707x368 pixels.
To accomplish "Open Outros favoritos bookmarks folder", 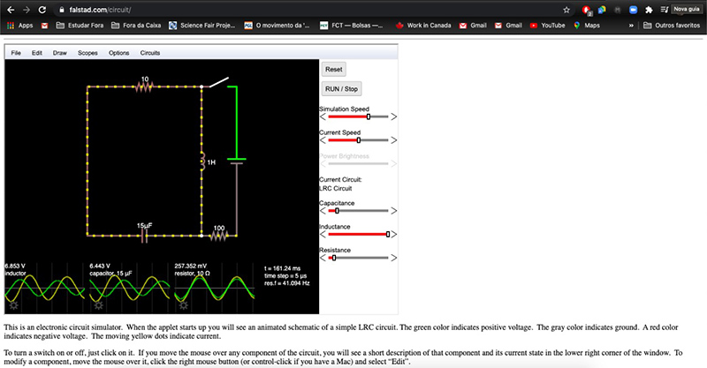I will (672, 26).
